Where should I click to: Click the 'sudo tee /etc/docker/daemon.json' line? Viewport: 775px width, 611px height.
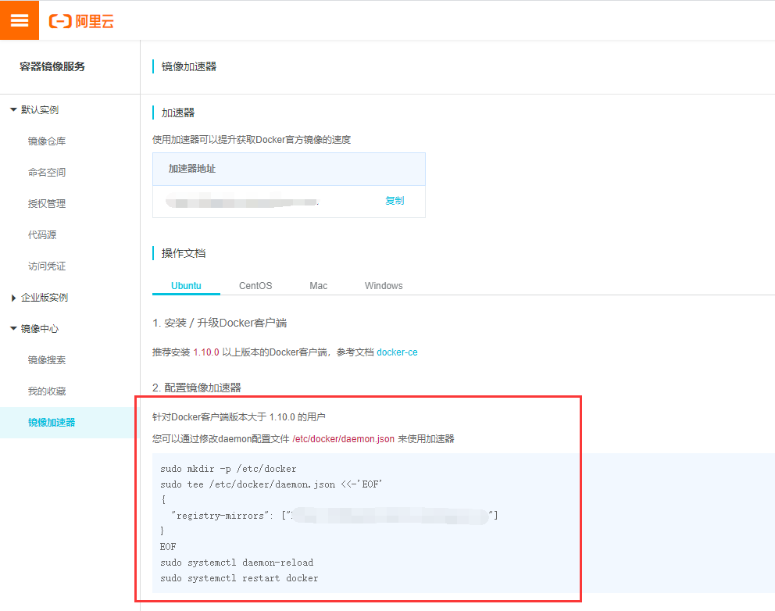[x=271, y=484]
